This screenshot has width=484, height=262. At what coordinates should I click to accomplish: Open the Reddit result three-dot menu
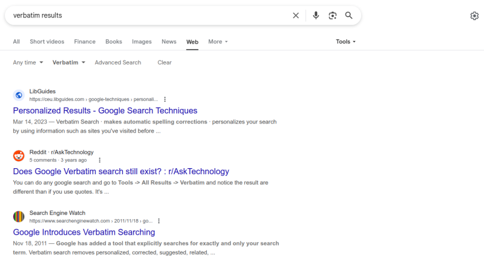point(99,160)
